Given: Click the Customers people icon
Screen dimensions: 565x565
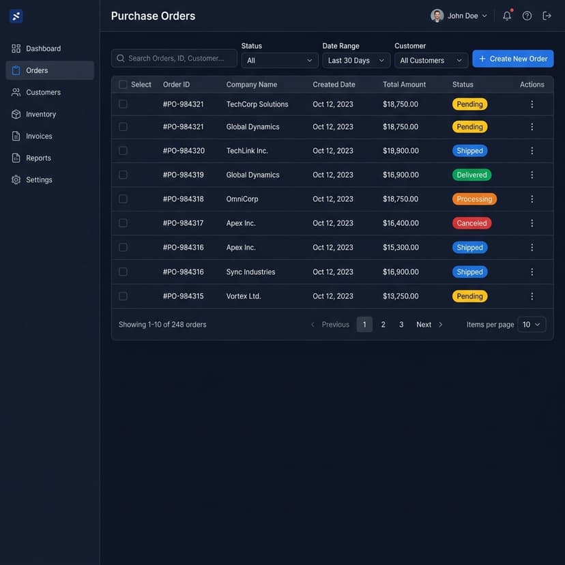Looking at the screenshot, I should (x=16, y=92).
